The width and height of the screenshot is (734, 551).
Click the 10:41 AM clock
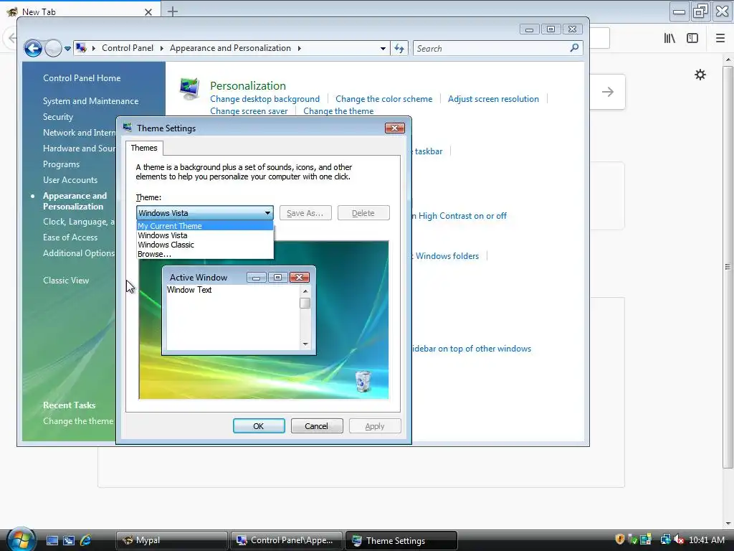click(707, 540)
